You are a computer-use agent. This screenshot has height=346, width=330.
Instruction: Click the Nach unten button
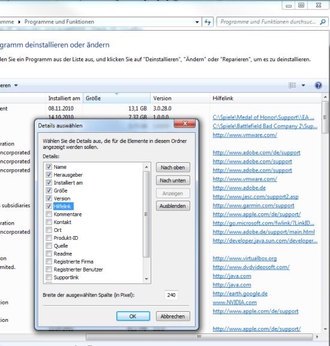pyautogui.click(x=173, y=180)
